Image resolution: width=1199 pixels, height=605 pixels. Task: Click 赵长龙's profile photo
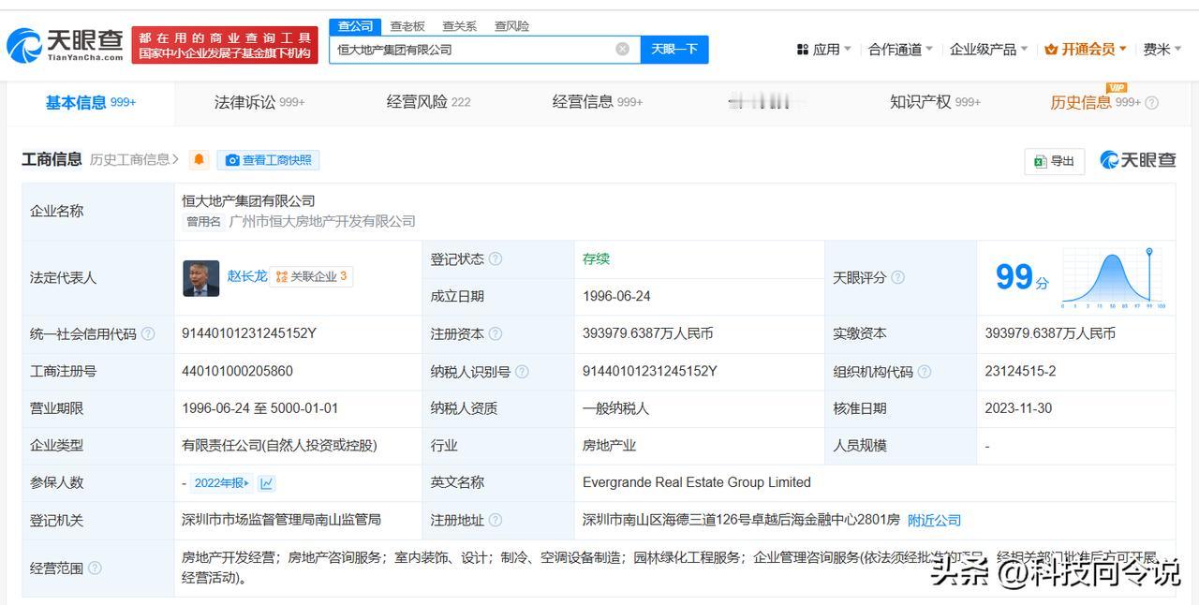(x=200, y=278)
